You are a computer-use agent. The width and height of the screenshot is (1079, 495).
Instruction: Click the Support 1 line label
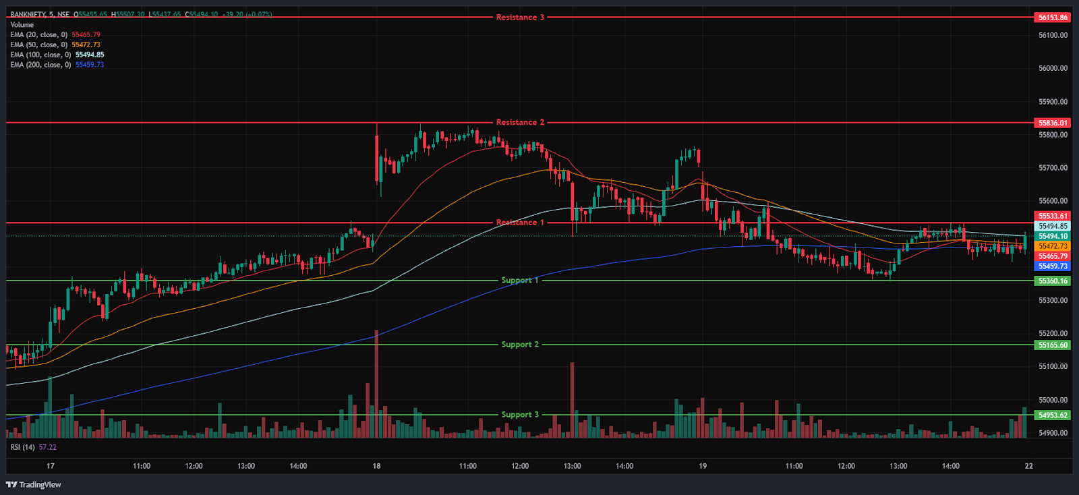520,281
